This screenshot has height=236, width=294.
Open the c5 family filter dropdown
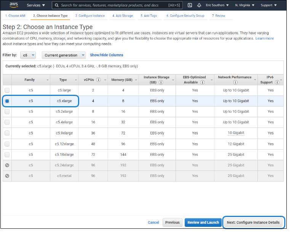[28, 55]
